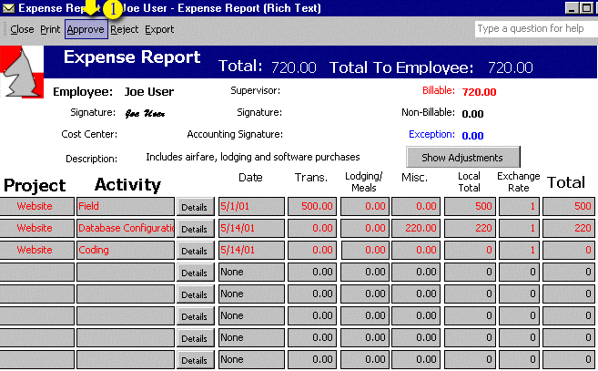
Task: Click the Exception label in blue
Action: click(x=431, y=135)
